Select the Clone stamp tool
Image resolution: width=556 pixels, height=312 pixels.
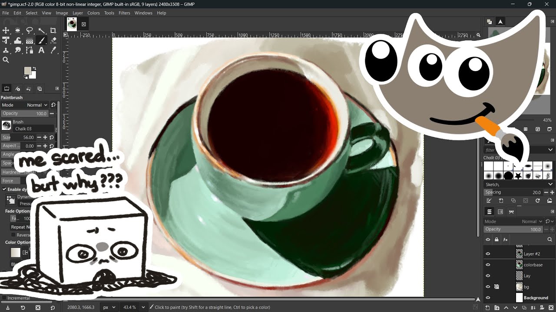pyautogui.click(x=6, y=50)
